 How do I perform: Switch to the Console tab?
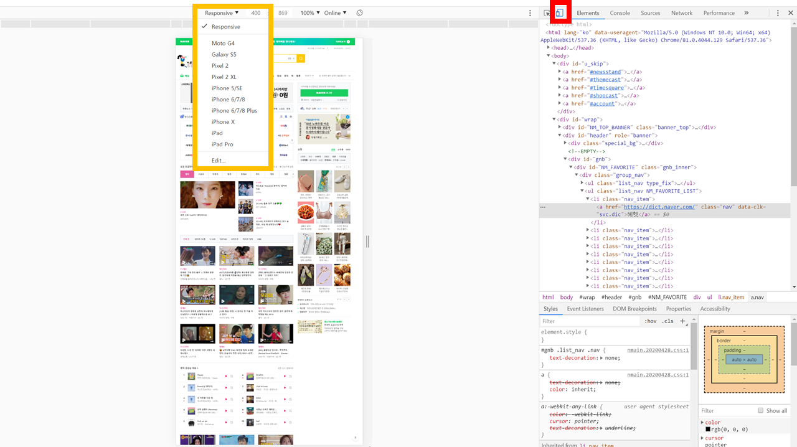pos(620,13)
